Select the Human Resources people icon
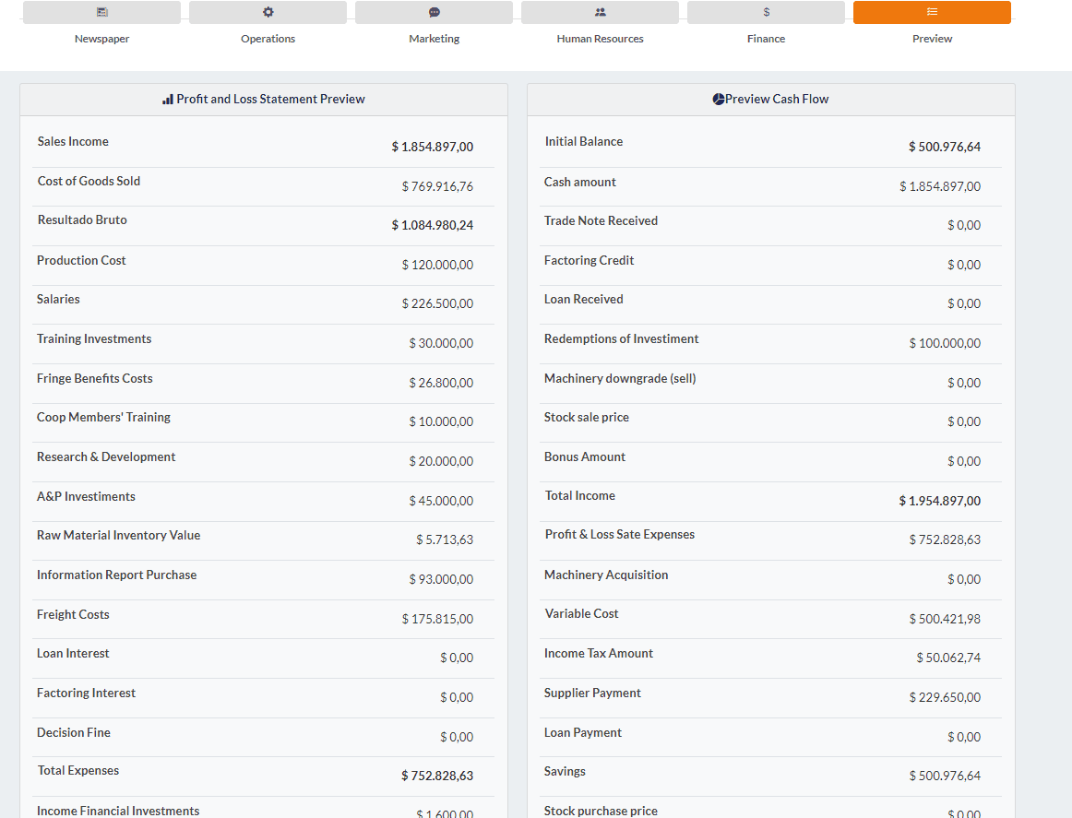The width and height of the screenshot is (1072, 818). [x=600, y=12]
